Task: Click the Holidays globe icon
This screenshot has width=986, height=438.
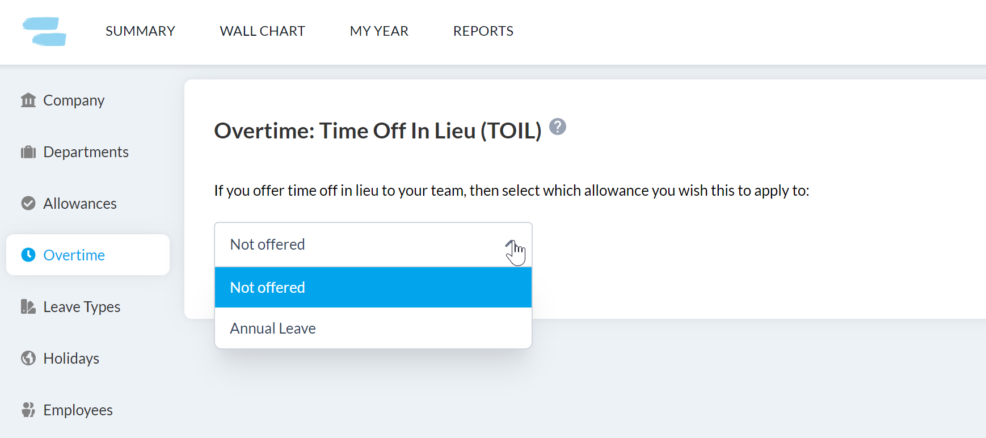Action: click(28, 358)
